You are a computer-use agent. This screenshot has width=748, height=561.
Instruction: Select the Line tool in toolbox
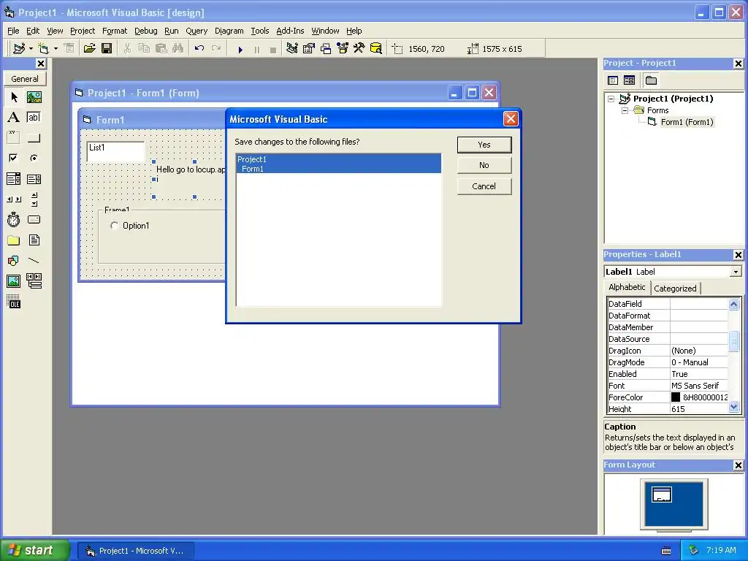click(x=34, y=261)
